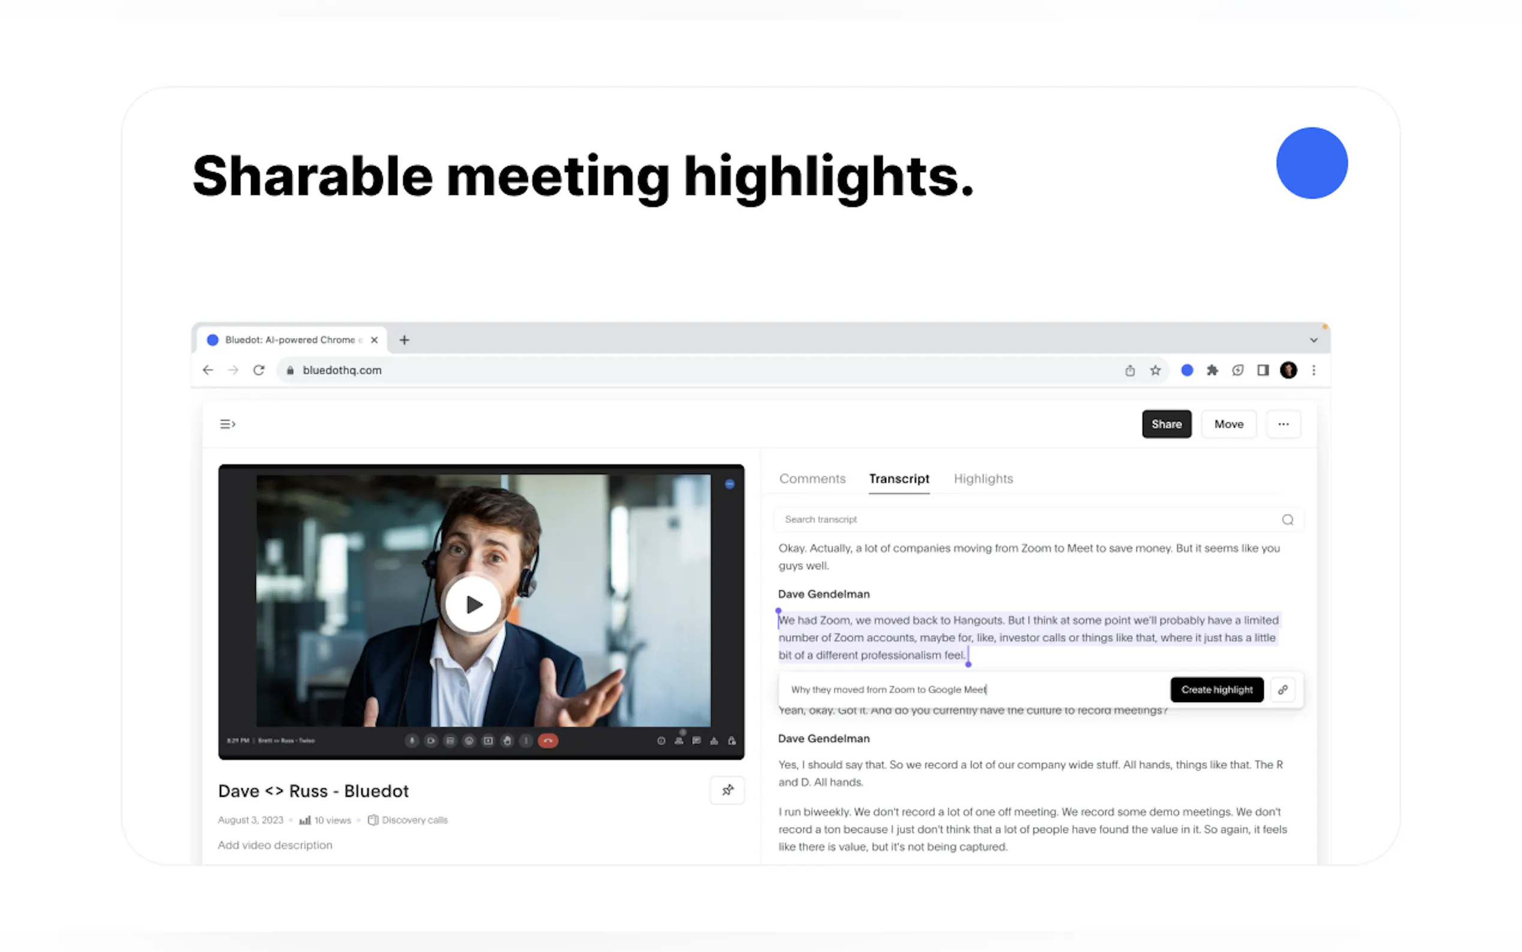Go forward in the browser
The image size is (1522, 952).
[x=233, y=370]
